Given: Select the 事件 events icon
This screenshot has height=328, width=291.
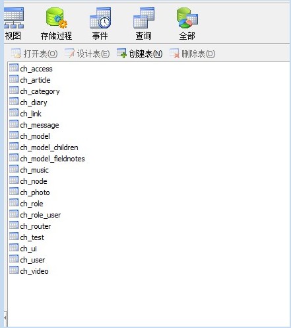Looking at the screenshot, I should pyautogui.click(x=100, y=18).
